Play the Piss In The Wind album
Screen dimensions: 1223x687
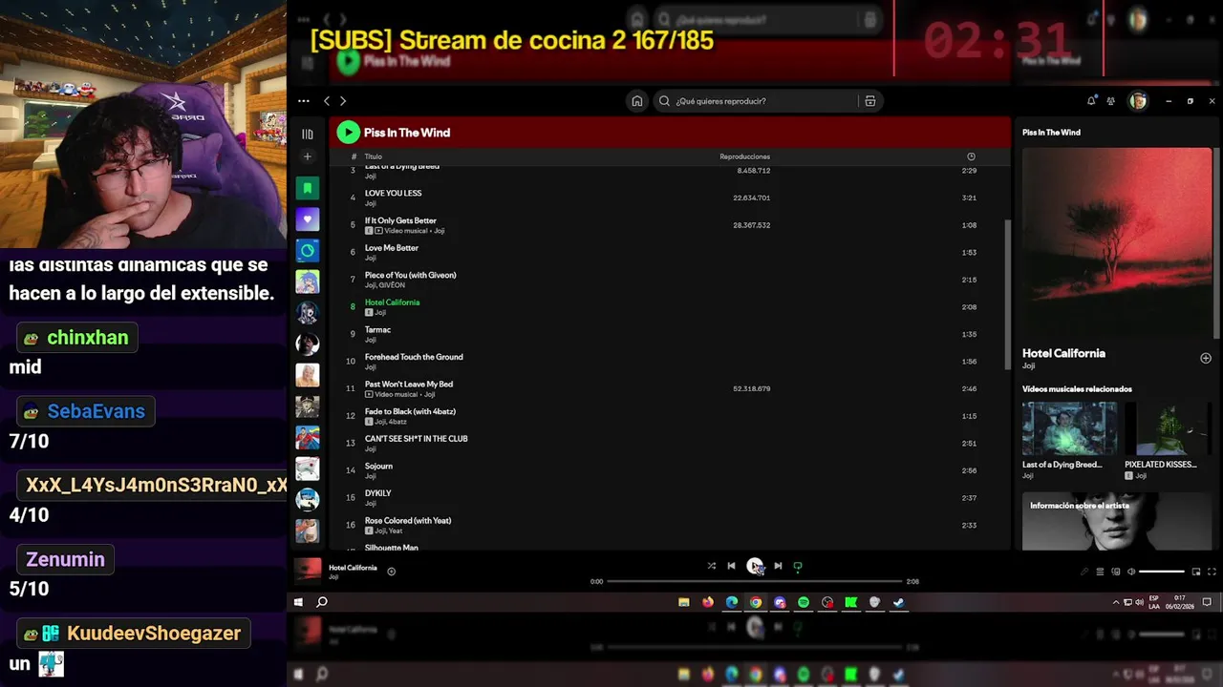coord(348,133)
